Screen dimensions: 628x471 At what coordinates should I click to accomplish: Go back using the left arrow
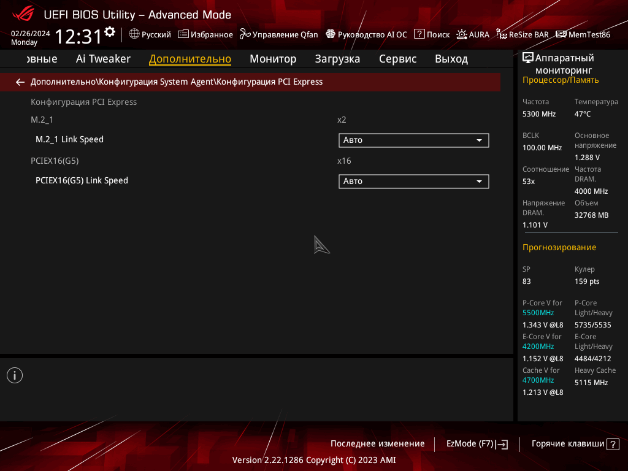[20, 82]
